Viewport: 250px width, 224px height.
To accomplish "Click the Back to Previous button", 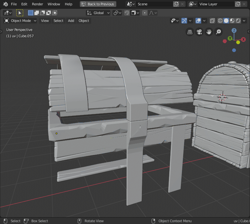I will 98,4.
